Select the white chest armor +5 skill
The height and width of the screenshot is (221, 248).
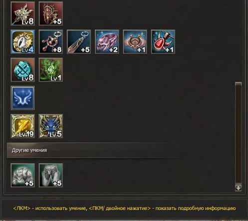click(x=22, y=175)
